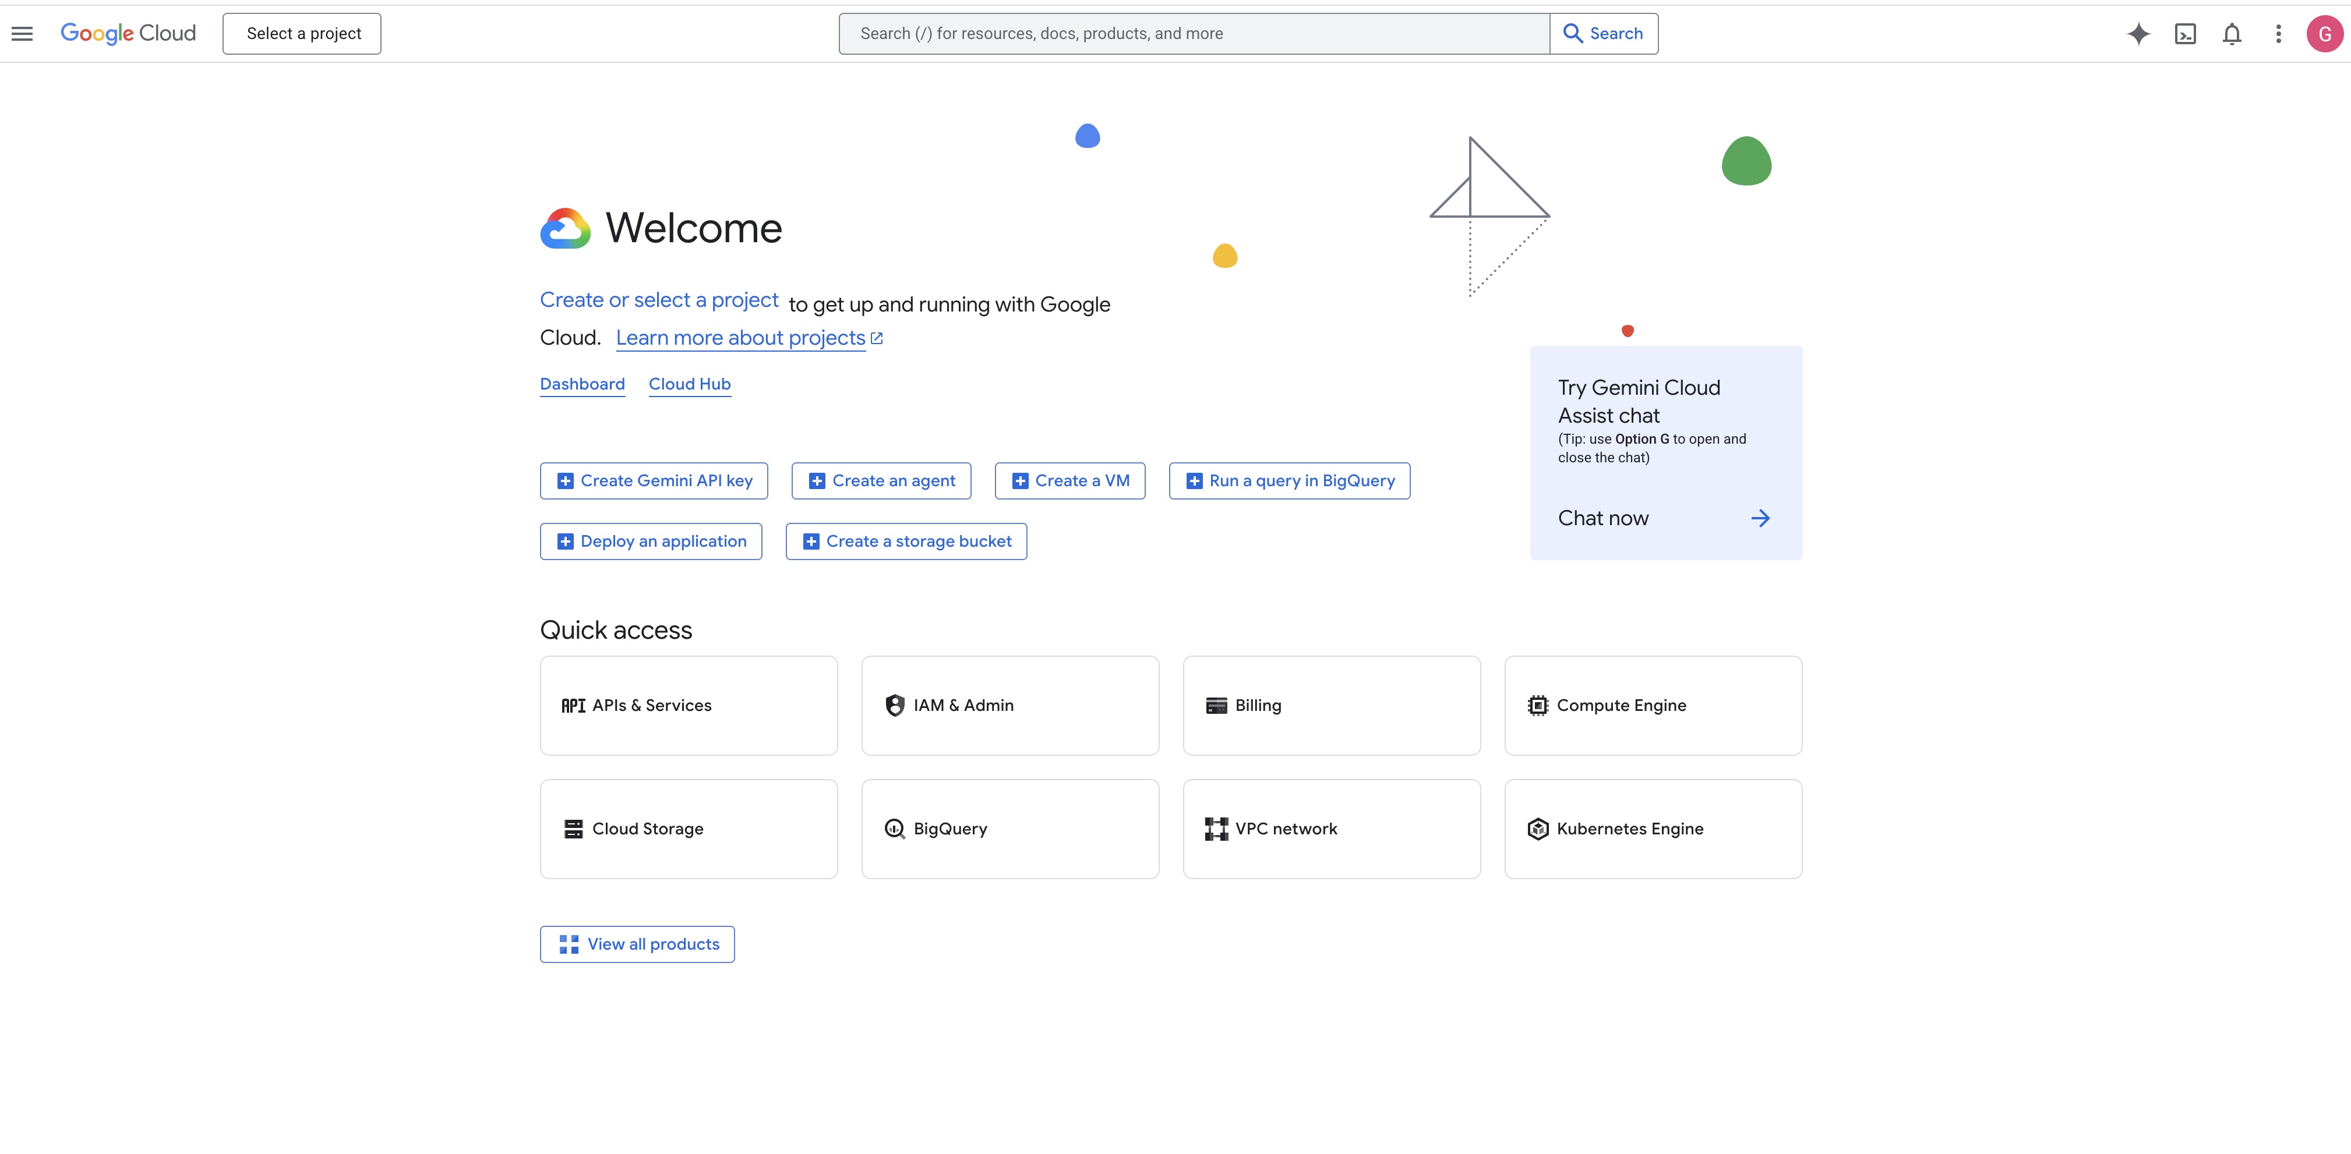Open Learn more about projects link
The image size is (2351, 1154).
tap(740, 338)
